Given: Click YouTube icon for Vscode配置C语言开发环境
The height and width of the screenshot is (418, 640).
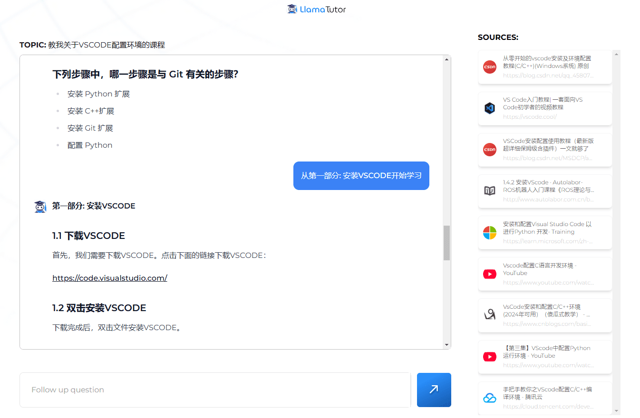Looking at the screenshot, I should pos(490,274).
